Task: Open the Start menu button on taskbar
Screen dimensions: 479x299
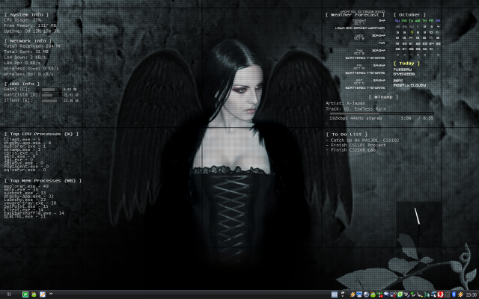Action: [9, 295]
